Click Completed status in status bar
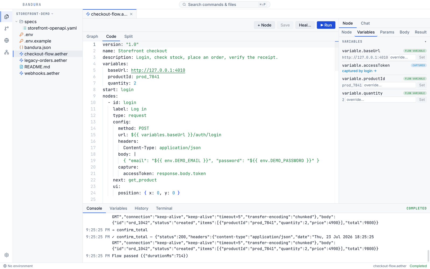The image size is (430, 269). [418, 266]
